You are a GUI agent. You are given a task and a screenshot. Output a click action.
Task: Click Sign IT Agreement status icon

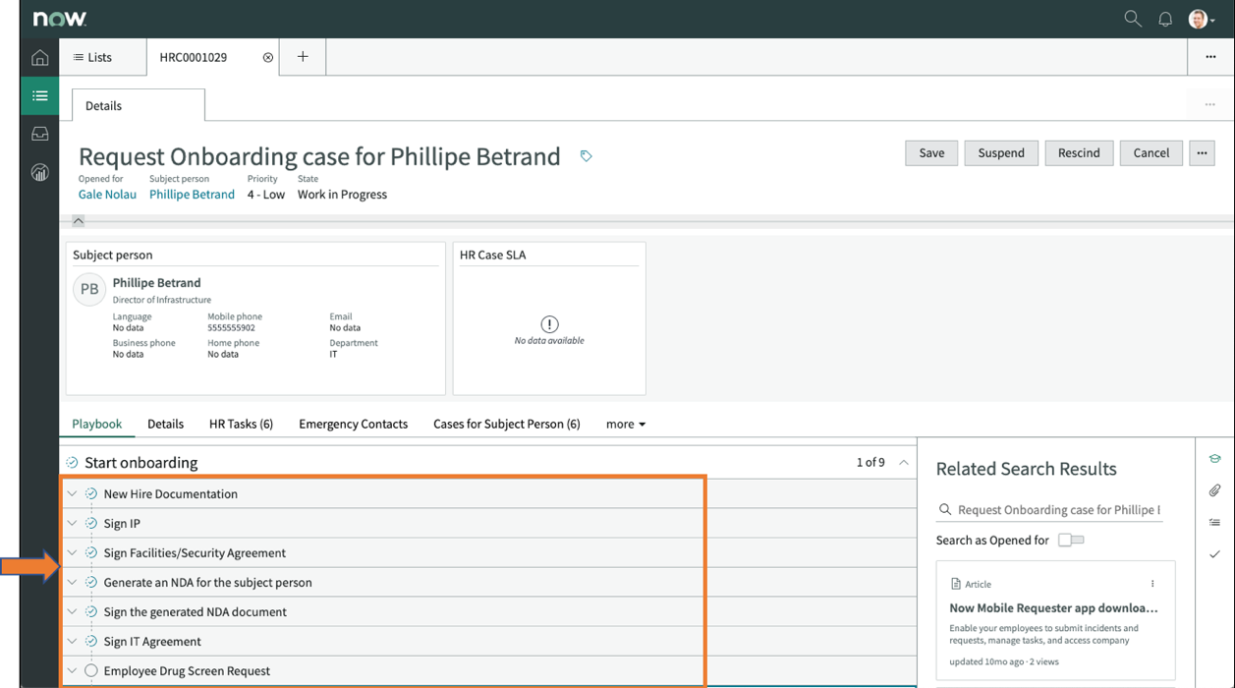91,641
